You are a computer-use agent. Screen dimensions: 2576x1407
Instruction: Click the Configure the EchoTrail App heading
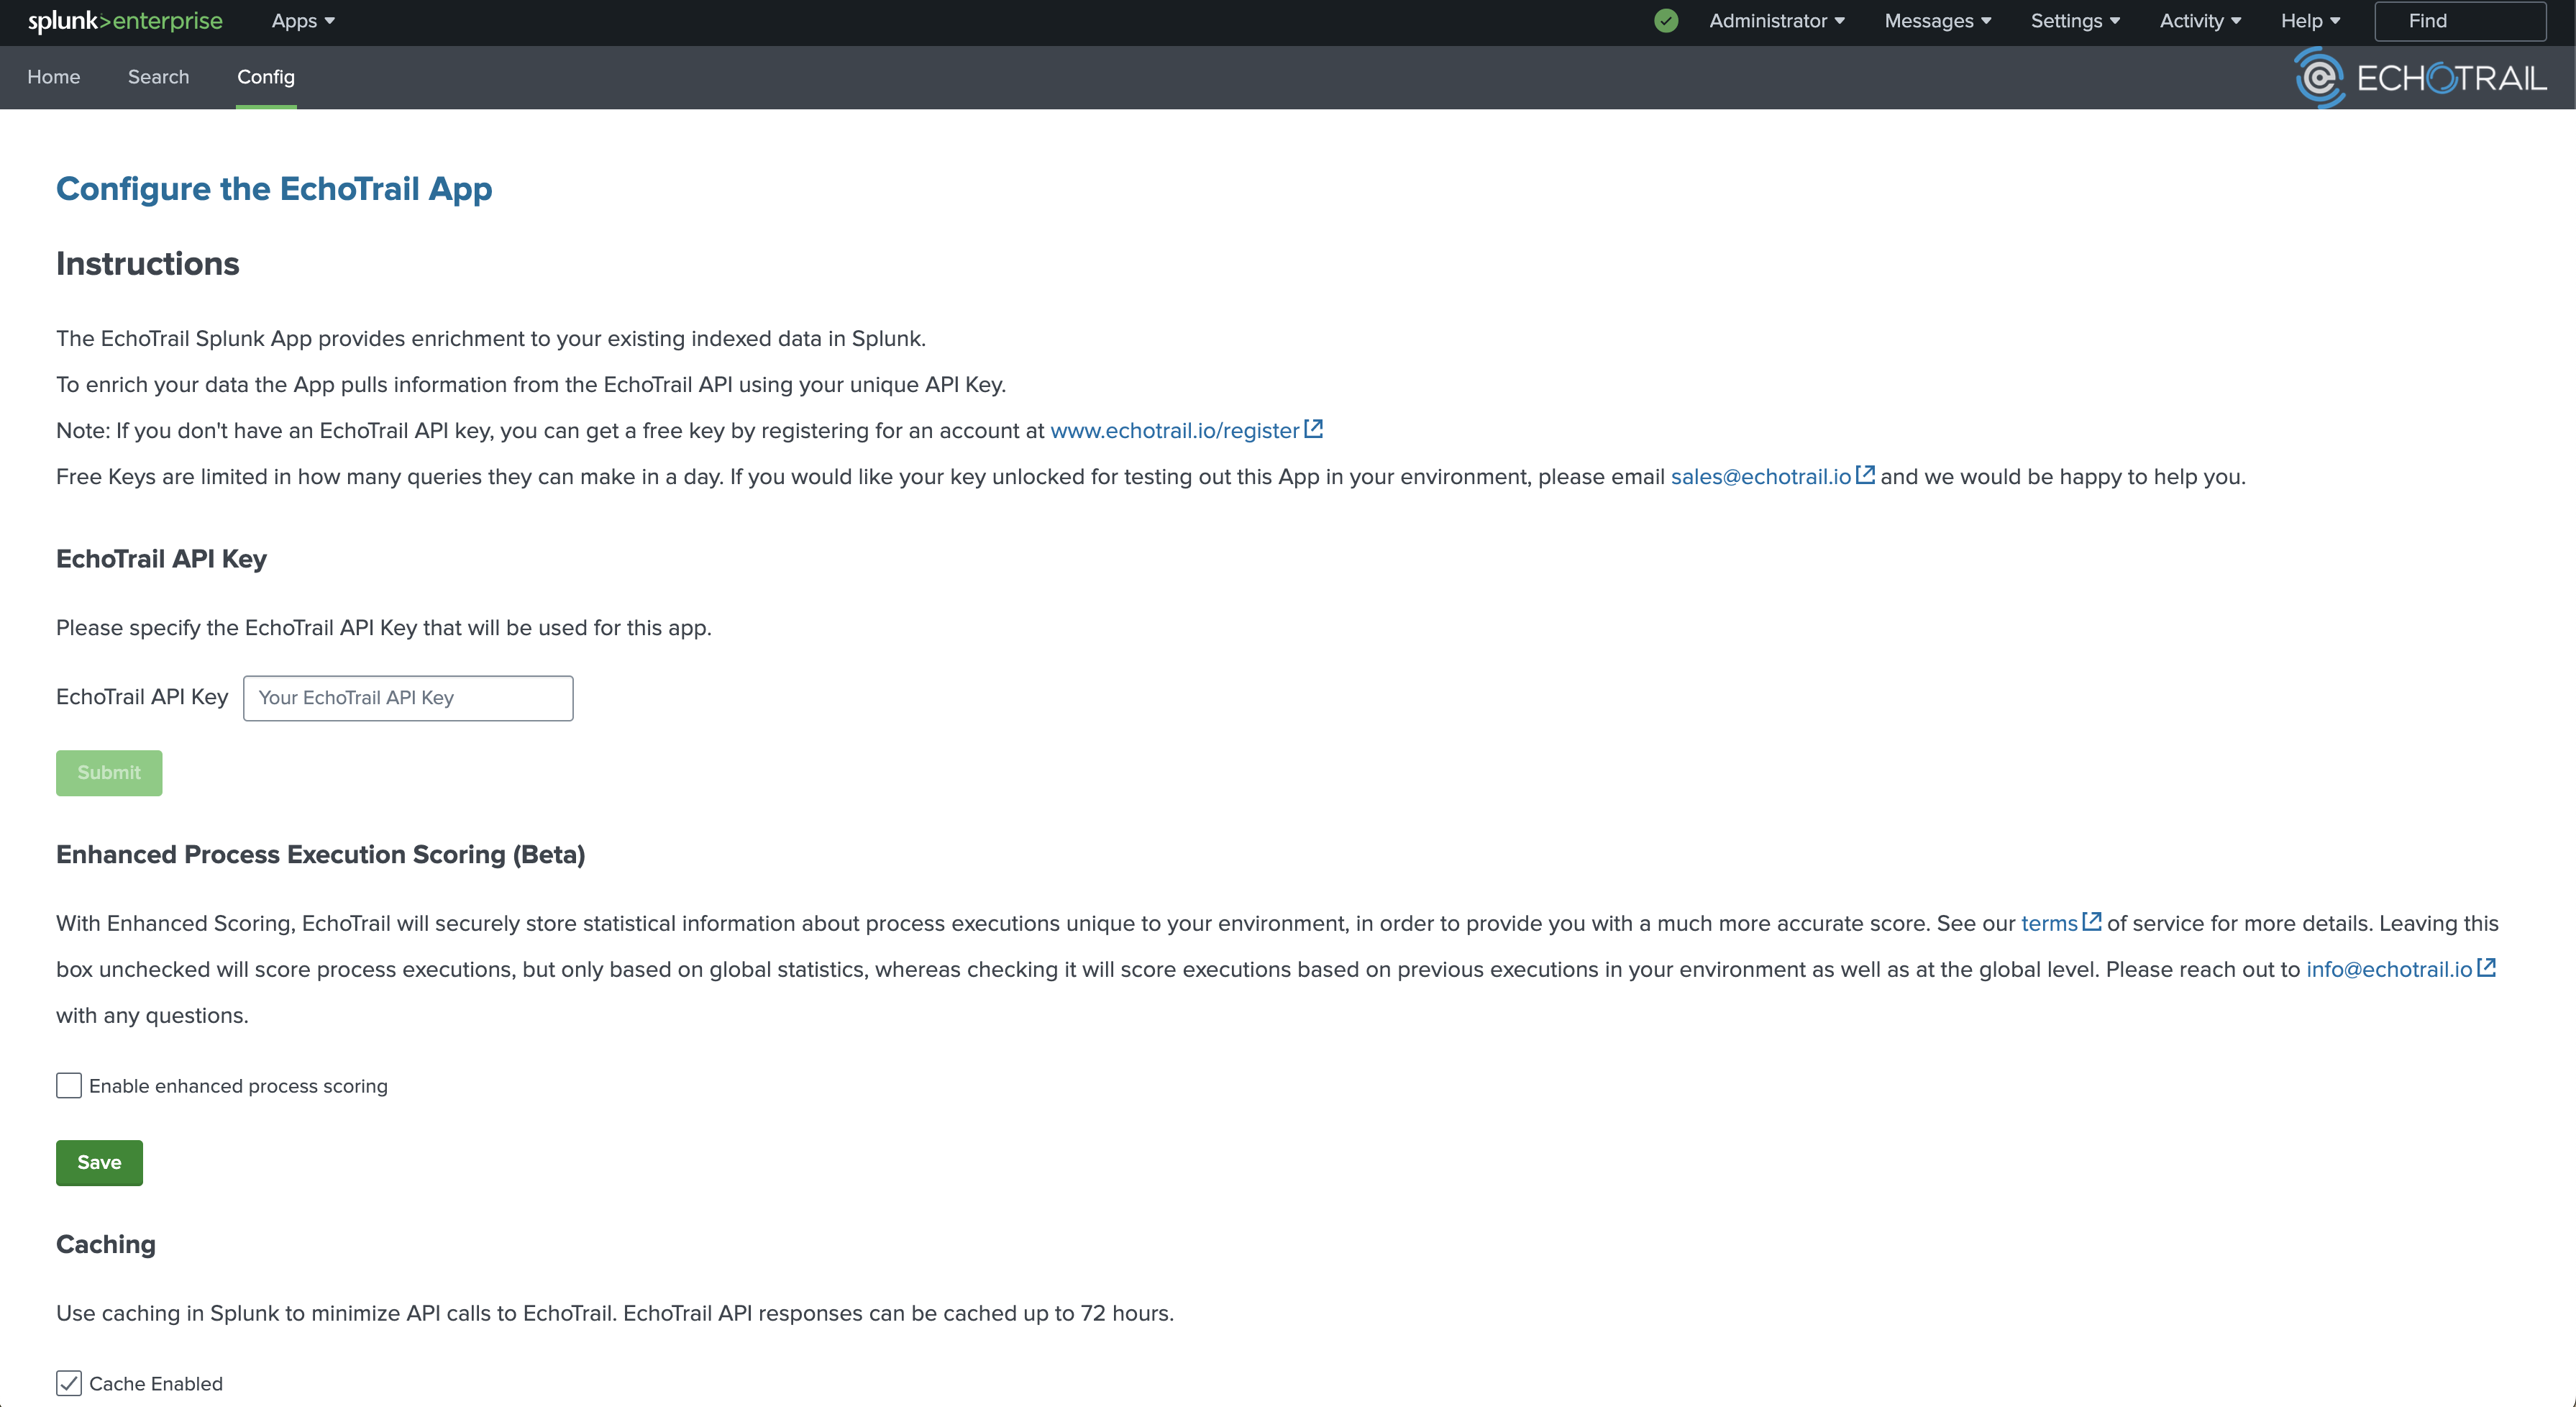coord(274,189)
